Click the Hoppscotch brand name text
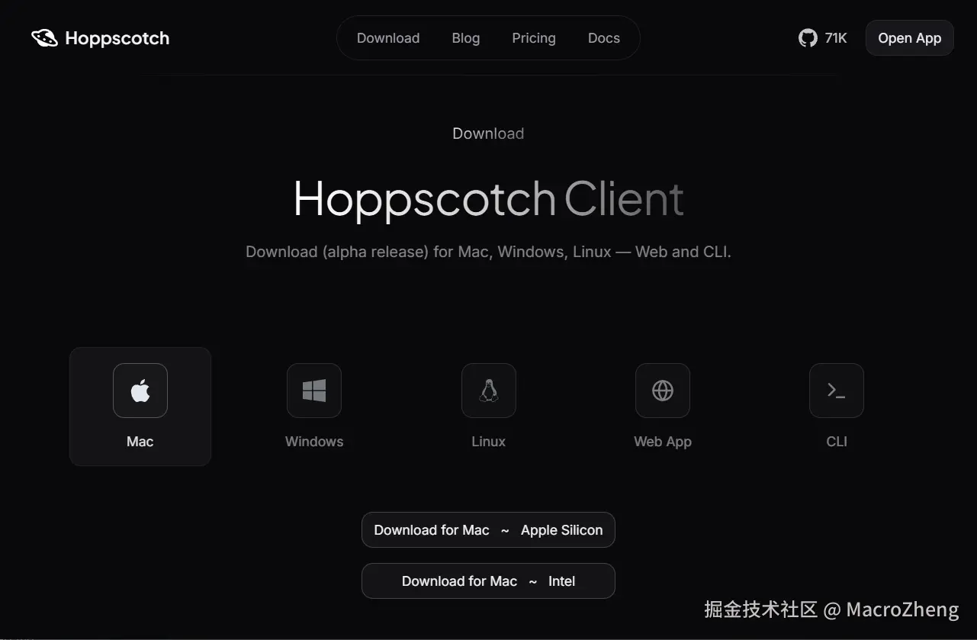The height and width of the screenshot is (640, 977). tap(117, 38)
